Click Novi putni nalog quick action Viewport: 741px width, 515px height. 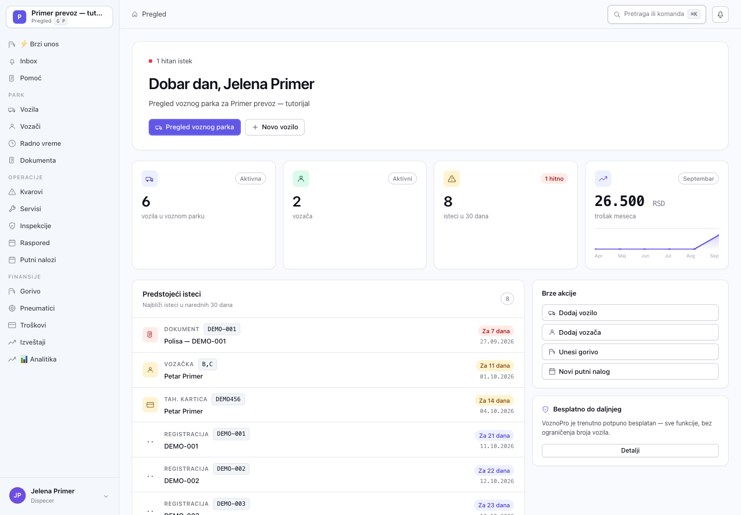coord(630,371)
